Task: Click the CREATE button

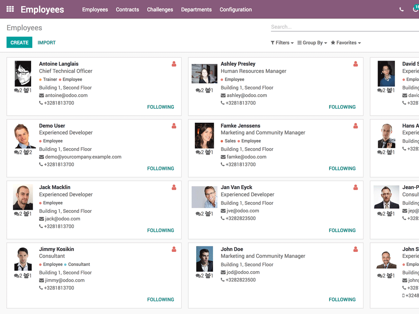Action: click(x=19, y=42)
